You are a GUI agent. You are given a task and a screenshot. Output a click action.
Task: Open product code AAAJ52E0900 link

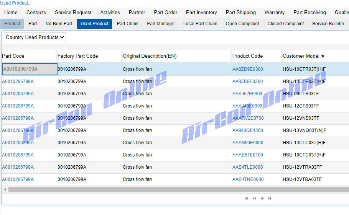click(247, 93)
